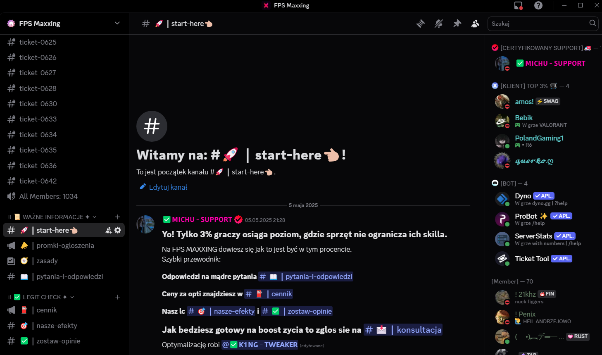Show pinned messages with pin icon
This screenshot has height=355, width=602.
click(457, 24)
